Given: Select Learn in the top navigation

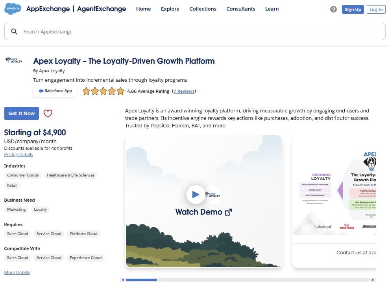Looking at the screenshot, I should [x=272, y=9].
